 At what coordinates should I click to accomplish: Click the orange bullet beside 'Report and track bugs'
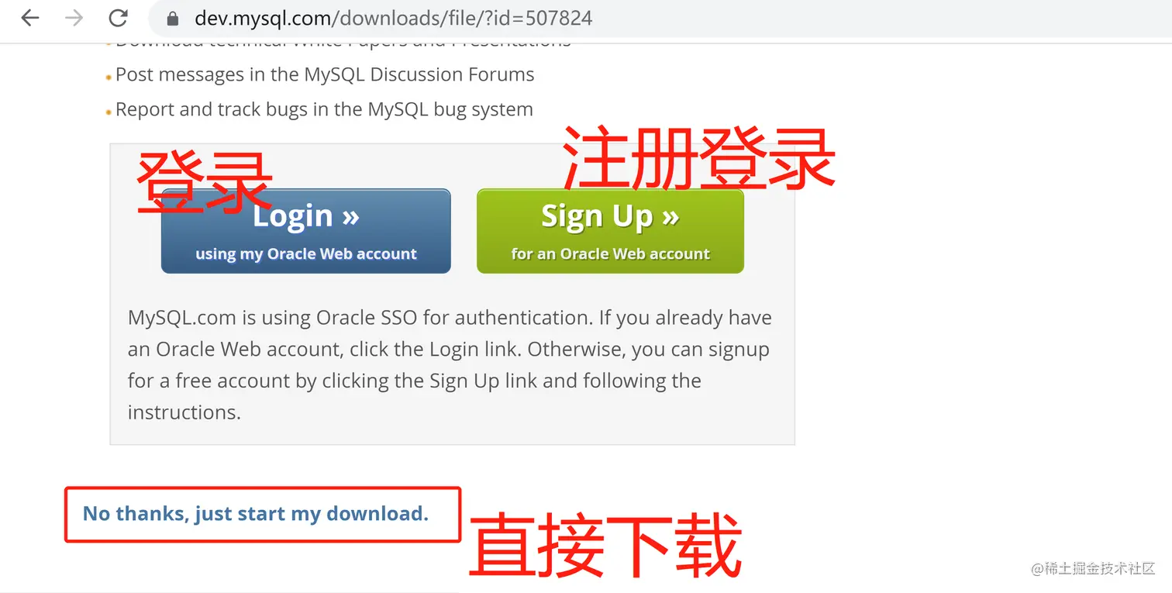tap(109, 112)
